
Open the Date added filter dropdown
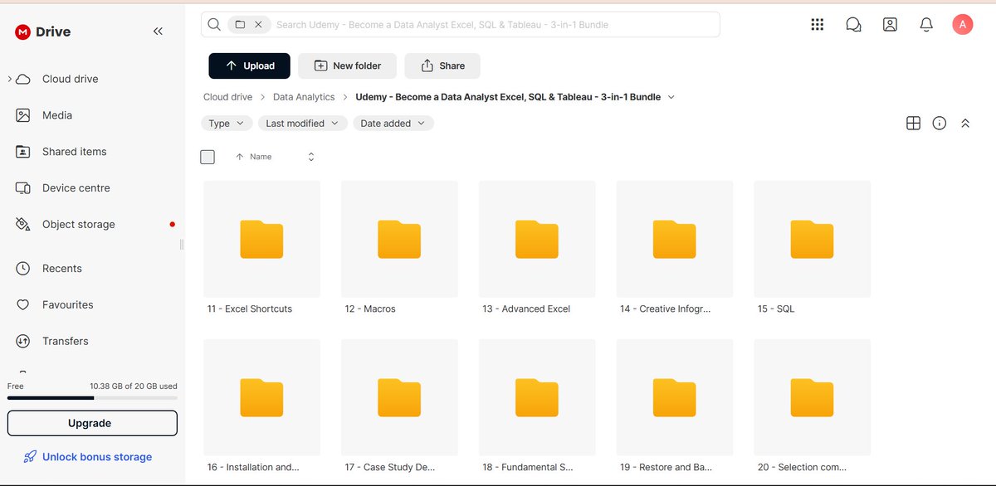pos(393,124)
